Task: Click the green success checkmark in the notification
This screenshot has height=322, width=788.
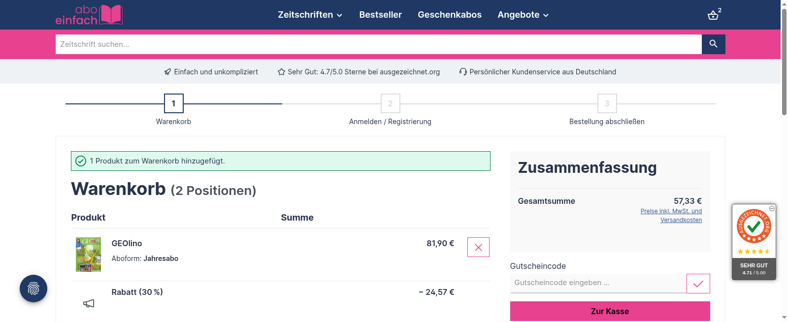Action: (80, 161)
